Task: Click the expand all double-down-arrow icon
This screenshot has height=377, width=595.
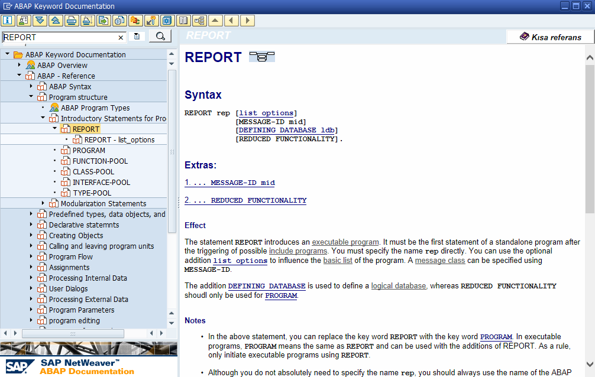Action: click(x=40, y=21)
